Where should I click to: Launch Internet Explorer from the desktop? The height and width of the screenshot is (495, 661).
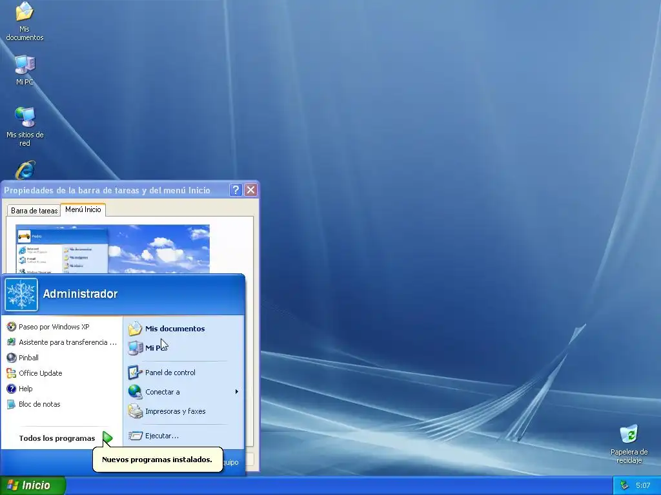(x=25, y=170)
